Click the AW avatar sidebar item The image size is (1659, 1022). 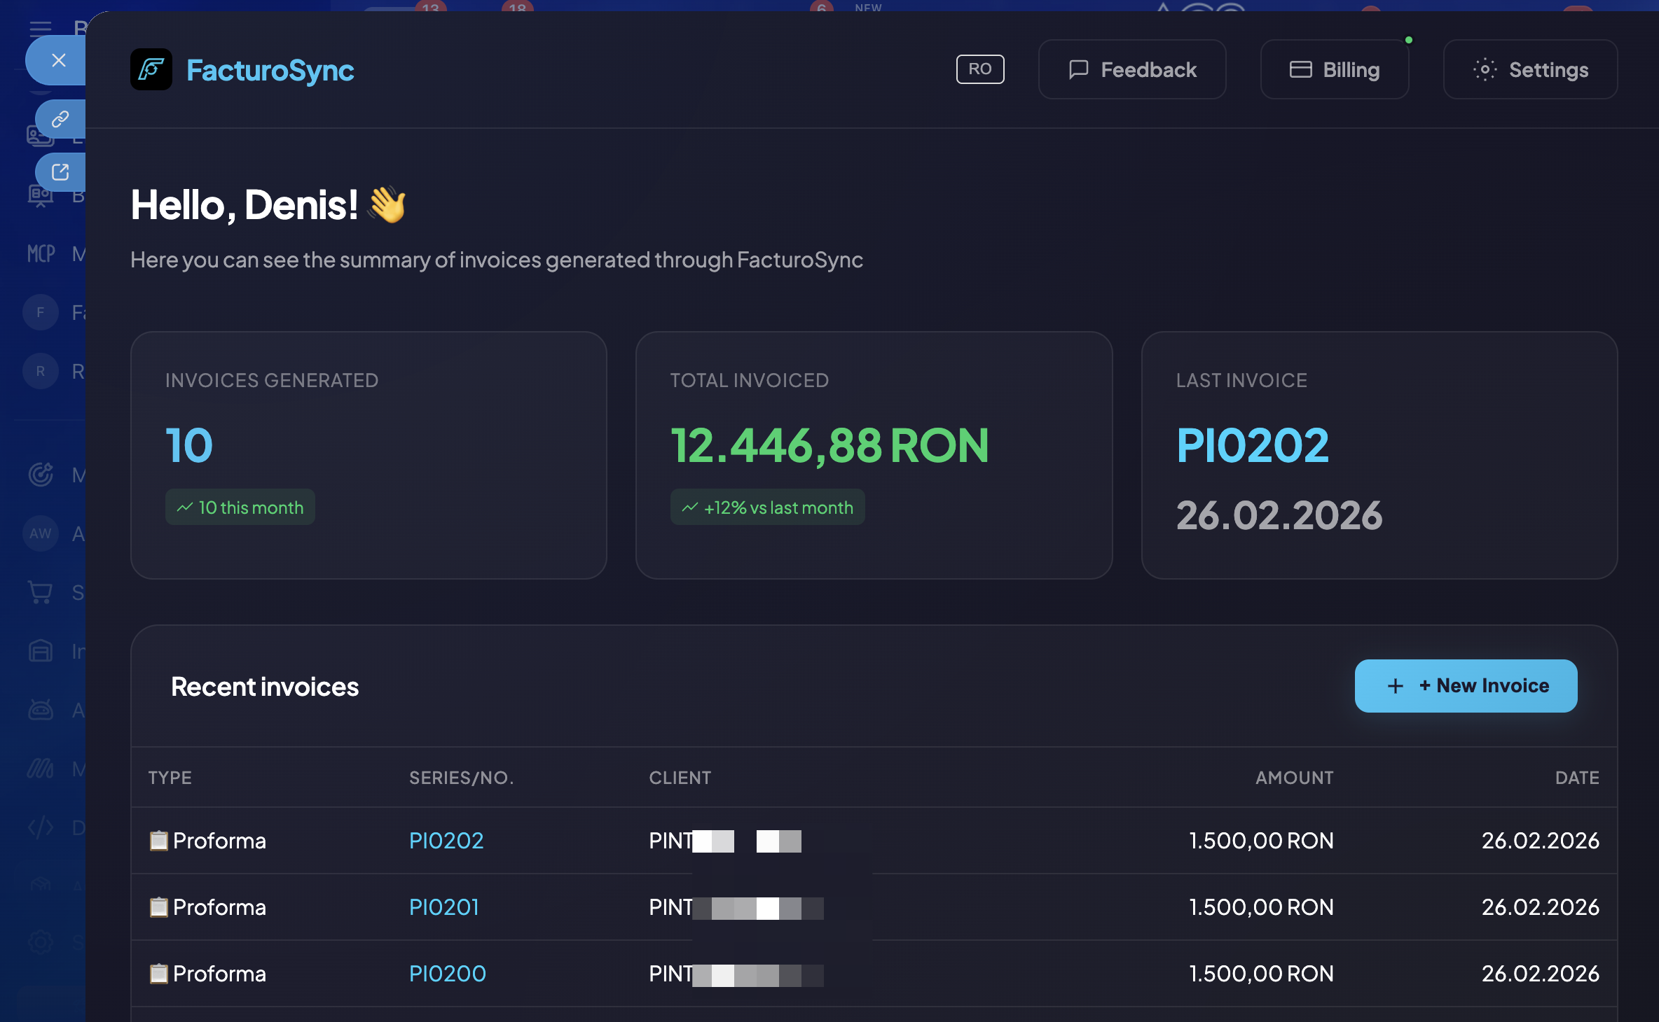pos(41,533)
